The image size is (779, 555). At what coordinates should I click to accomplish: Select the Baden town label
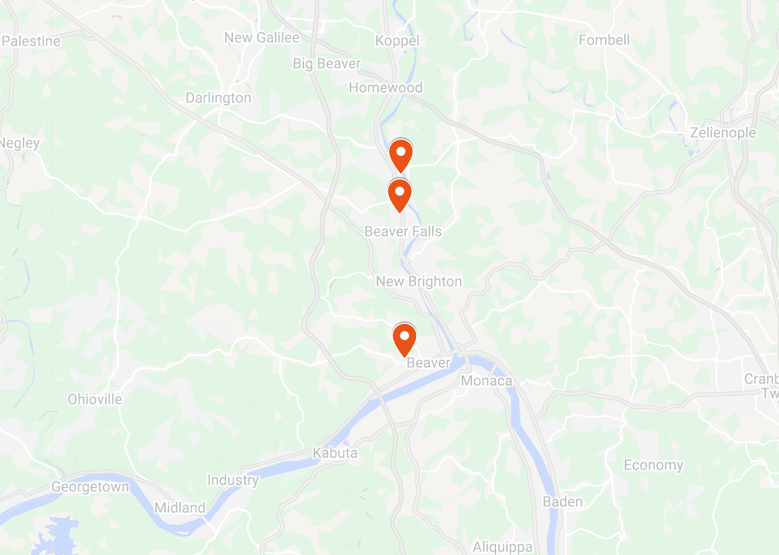click(562, 501)
